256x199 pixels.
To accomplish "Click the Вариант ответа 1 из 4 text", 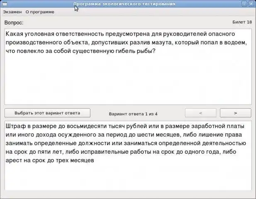I will (x=133, y=114).
